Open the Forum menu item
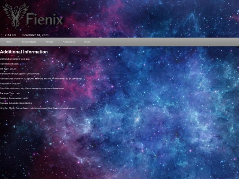The image size is (239, 179). click(50, 42)
